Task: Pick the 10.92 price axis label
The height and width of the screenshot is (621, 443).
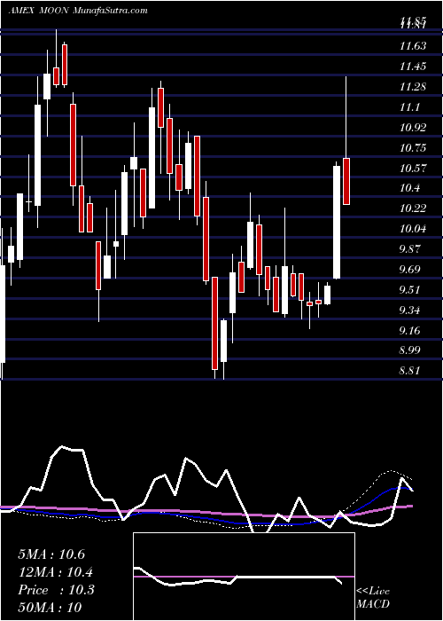Action: coord(413,128)
